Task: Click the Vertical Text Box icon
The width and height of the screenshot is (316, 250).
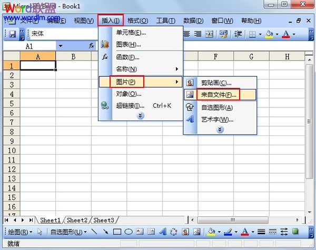Action: pyautogui.click(x=151, y=232)
